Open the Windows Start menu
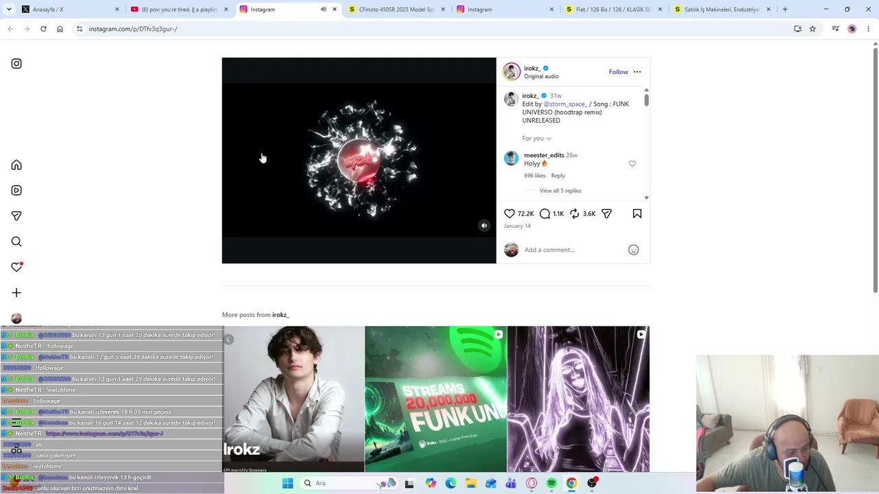879x494 pixels. [x=288, y=483]
